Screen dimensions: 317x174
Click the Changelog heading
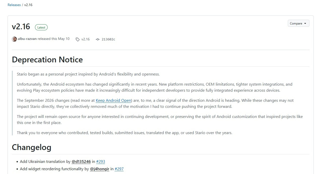(x=31, y=147)
